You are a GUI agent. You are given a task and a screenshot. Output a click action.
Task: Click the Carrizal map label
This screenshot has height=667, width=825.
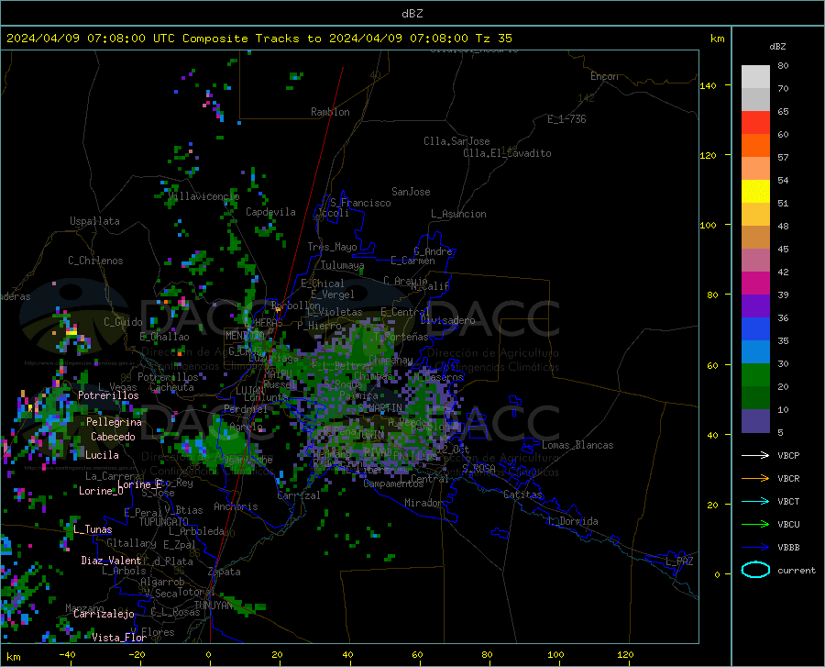point(298,495)
